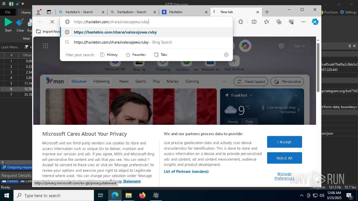Viewport: 358px width, 201px height.
Task: Open List of Partners (vendors) link
Action: click(x=186, y=171)
